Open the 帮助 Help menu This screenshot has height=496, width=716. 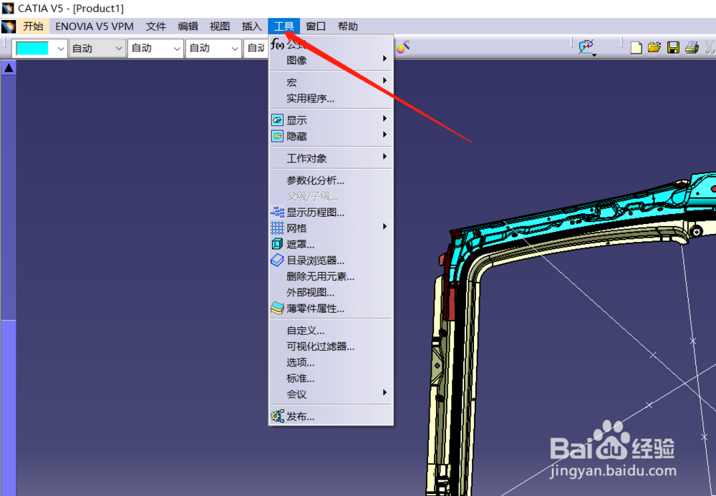pos(347,26)
